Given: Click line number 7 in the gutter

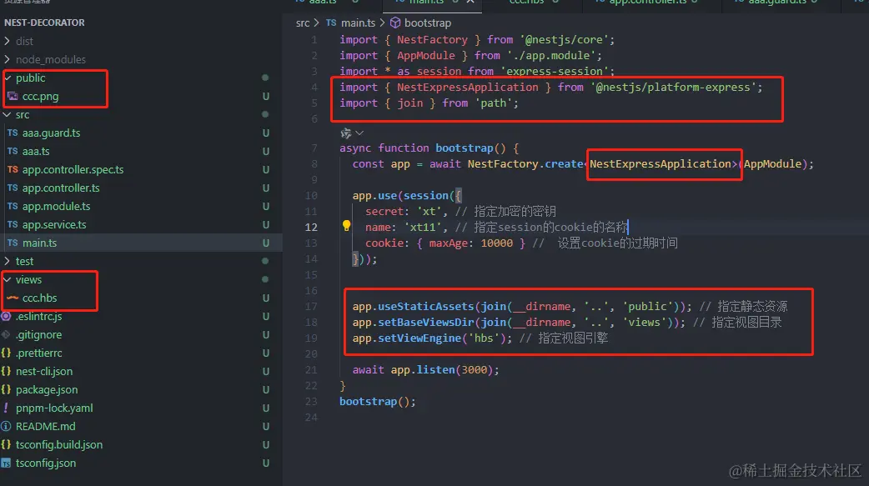Looking at the screenshot, I should point(314,148).
